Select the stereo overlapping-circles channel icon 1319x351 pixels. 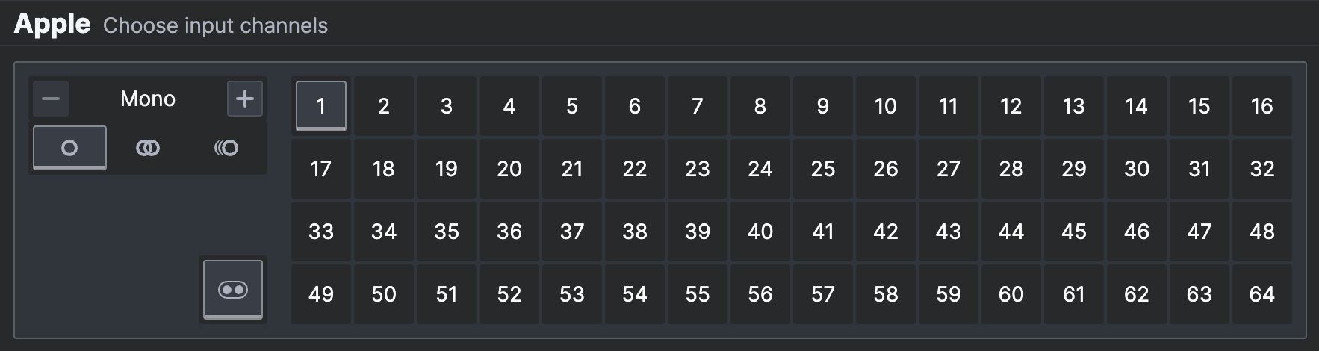pos(148,148)
